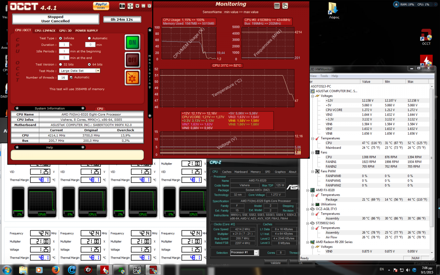This screenshot has height=275, width=440.
Task: Open OCCT test options gear icon
Action: point(132,77)
